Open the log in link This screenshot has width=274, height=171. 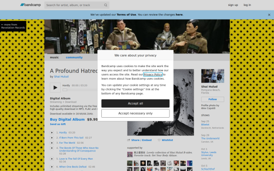coord(247,5)
